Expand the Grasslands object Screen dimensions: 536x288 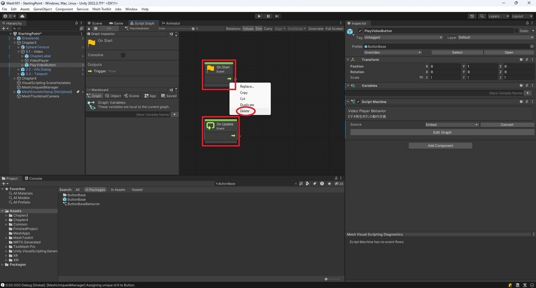click(14, 38)
